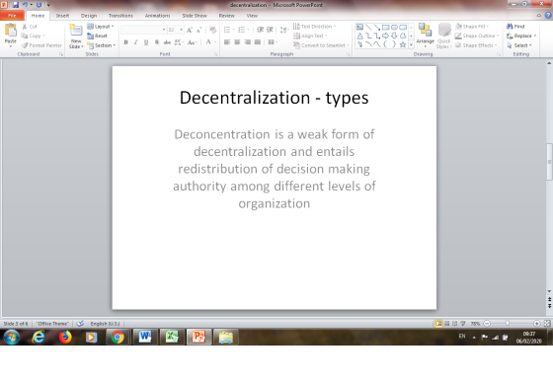Click the Redo/Repeat icon
The width and height of the screenshot is (553, 381).
click(x=39, y=5)
